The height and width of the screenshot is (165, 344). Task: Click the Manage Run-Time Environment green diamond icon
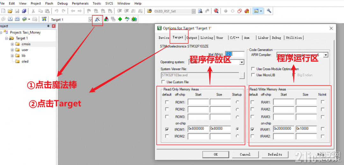click(x=120, y=19)
